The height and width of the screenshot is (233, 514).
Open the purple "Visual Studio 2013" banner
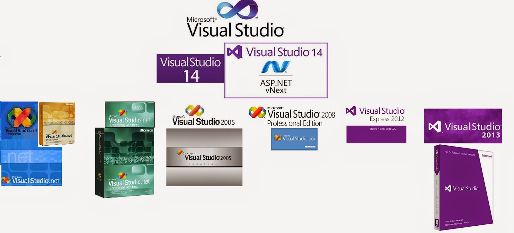point(463,126)
